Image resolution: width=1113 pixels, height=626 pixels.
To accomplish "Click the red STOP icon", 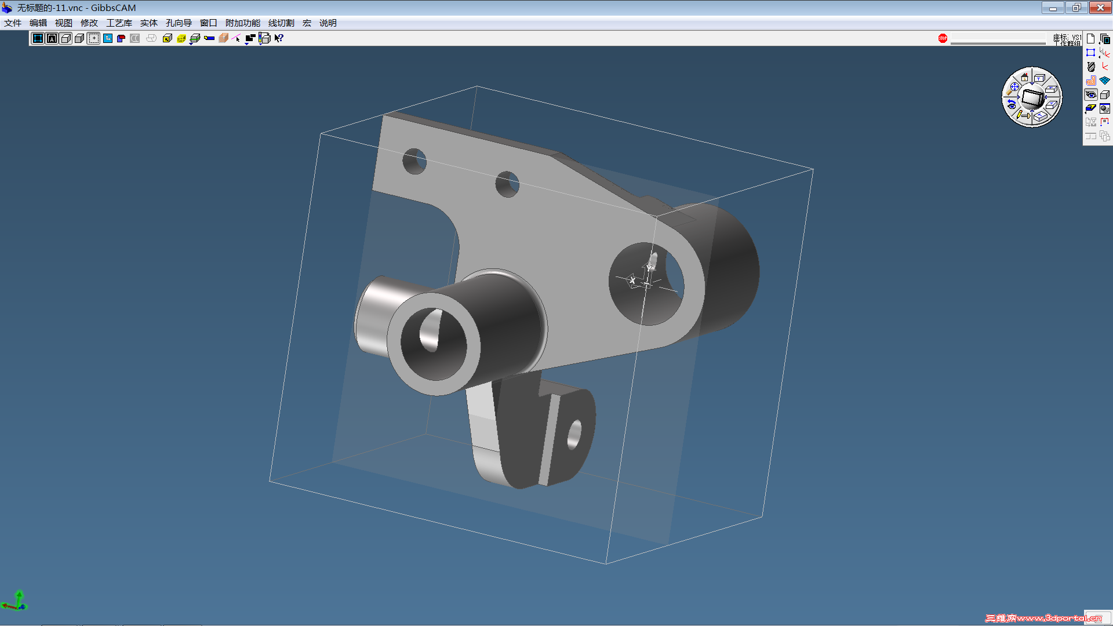I will tap(943, 38).
